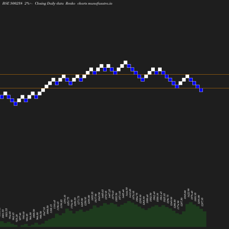Click the final green bar at the right edge
Viewport: 229px width, 229px height.
pyautogui.click(x=205, y=219)
